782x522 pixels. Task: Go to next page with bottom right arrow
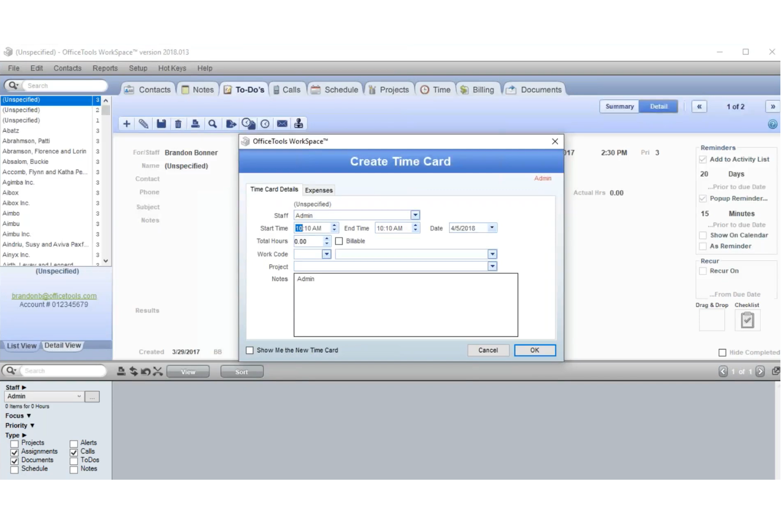(x=760, y=371)
